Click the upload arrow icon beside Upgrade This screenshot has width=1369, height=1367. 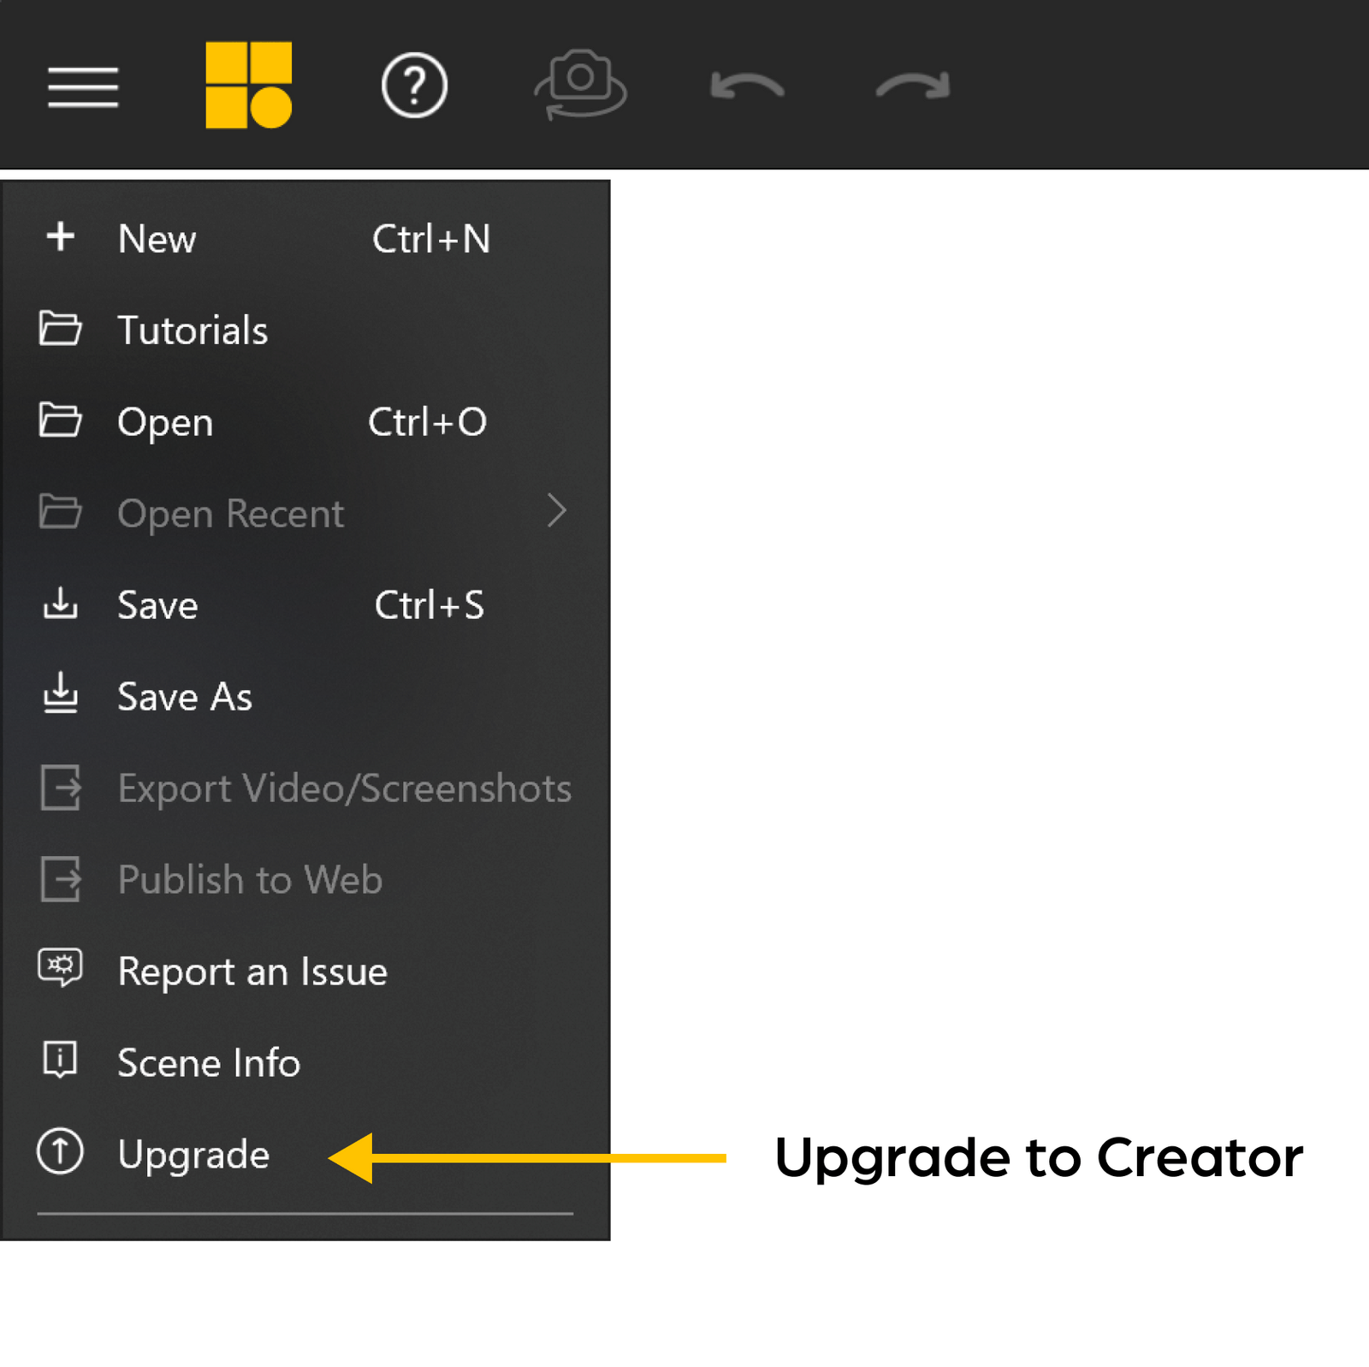[x=61, y=1153]
